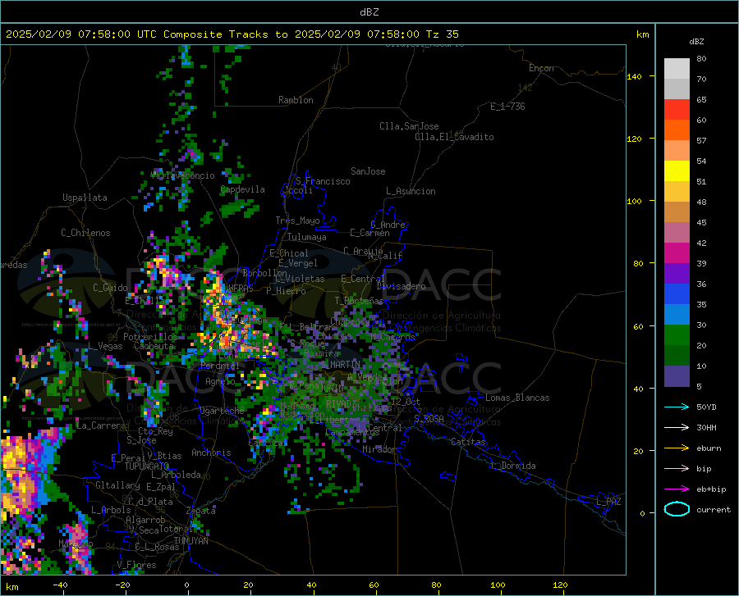Click the 'Tulumaya' map label

pos(306,237)
